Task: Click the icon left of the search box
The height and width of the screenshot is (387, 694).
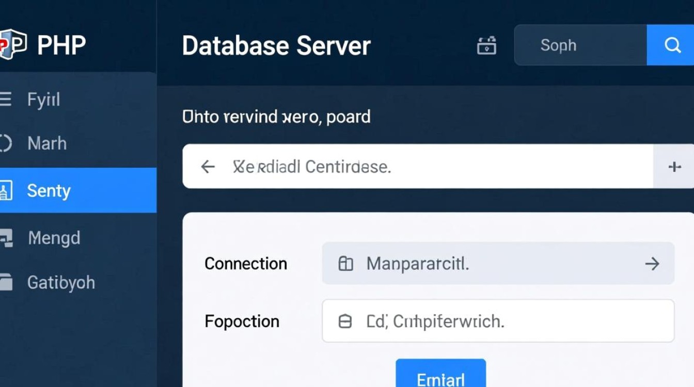Action: point(486,45)
